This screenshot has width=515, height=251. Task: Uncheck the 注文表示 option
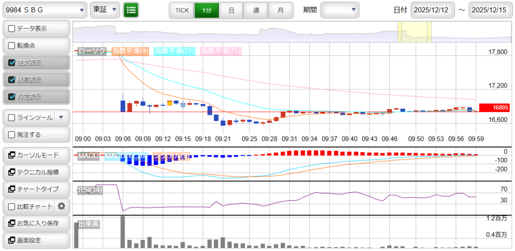(12, 63)
